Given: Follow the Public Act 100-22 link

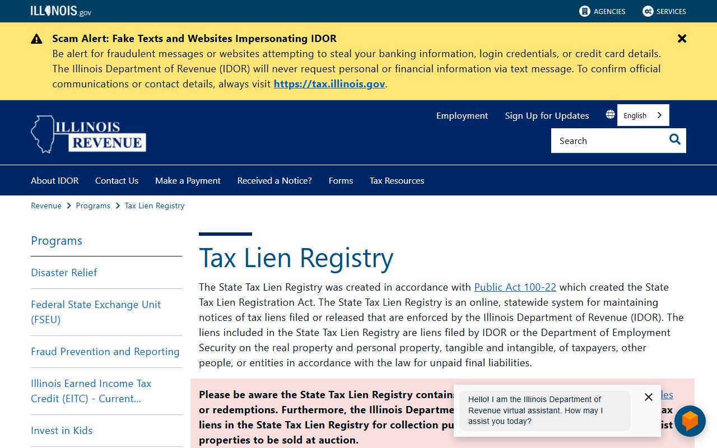Looking at the screenshot, I should pyautogui.click(x=515, y=287).
